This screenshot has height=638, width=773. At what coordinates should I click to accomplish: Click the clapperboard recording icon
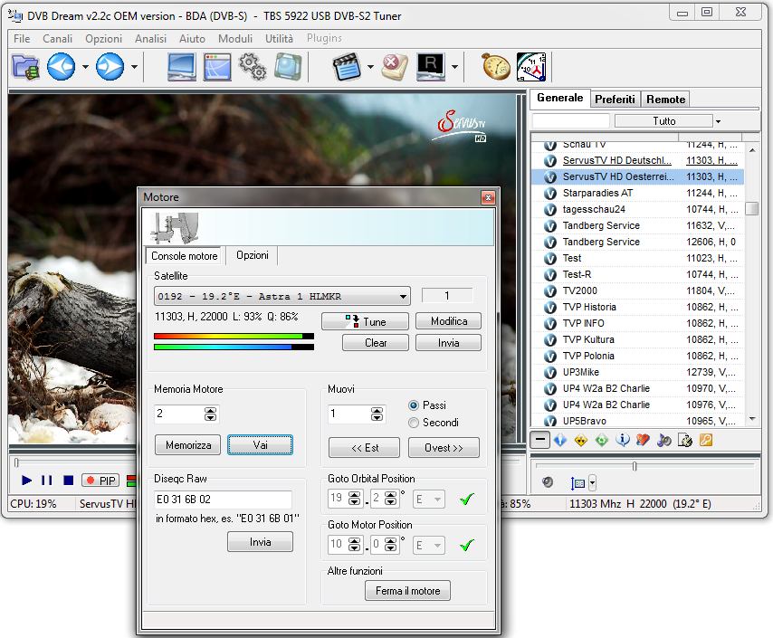click(347, 67)
